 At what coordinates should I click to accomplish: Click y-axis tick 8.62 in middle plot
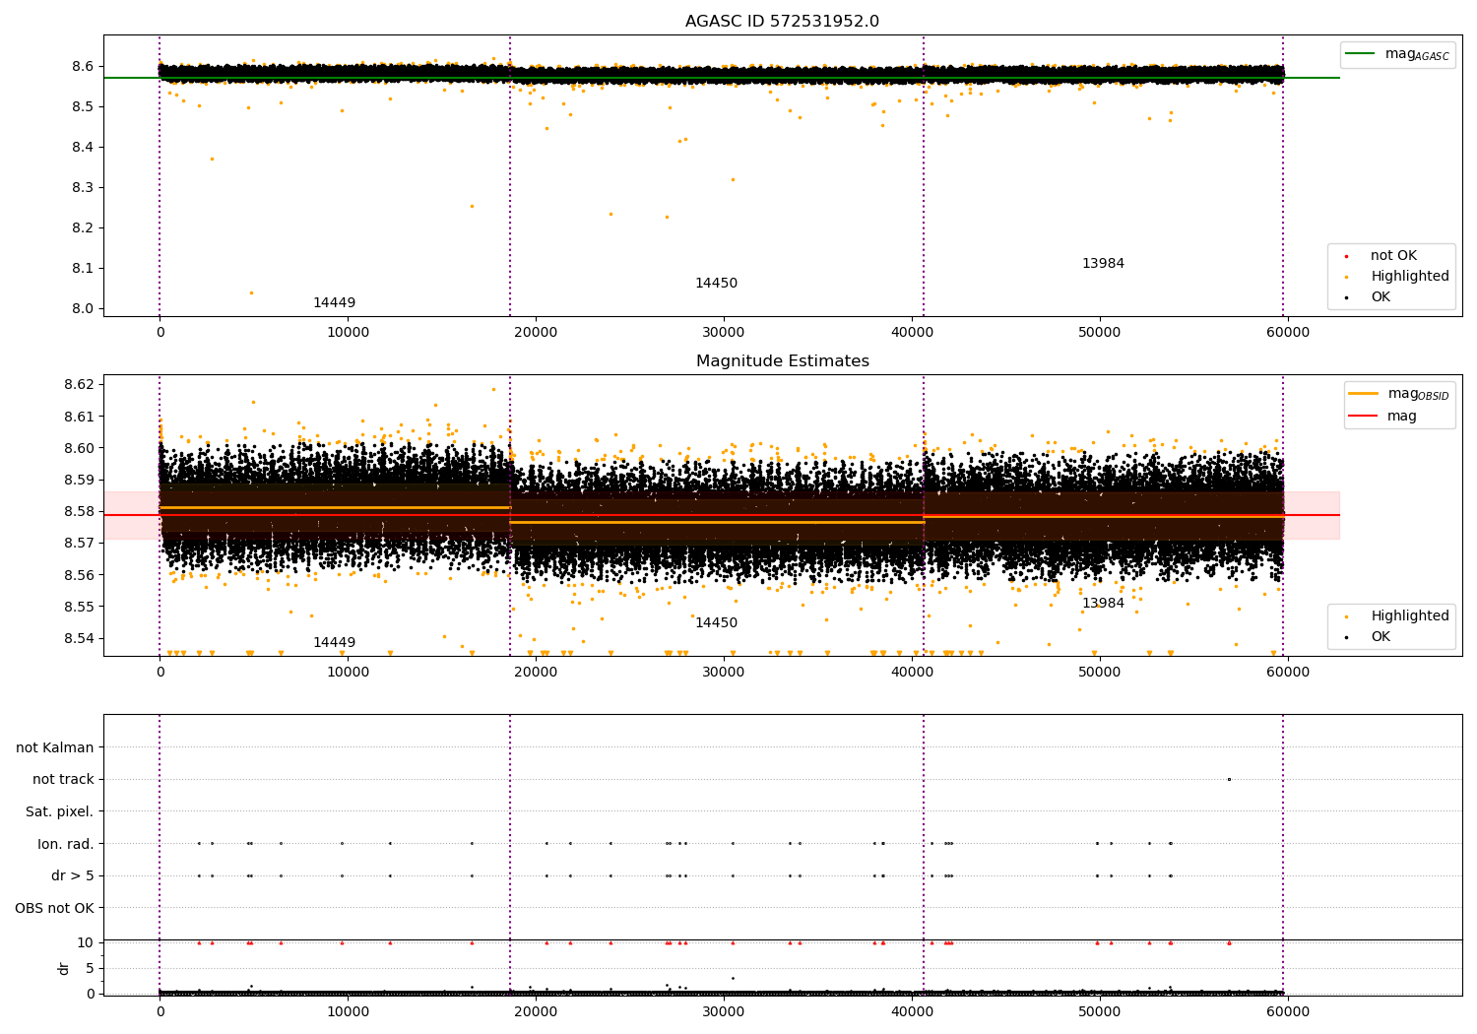(79, 385)
